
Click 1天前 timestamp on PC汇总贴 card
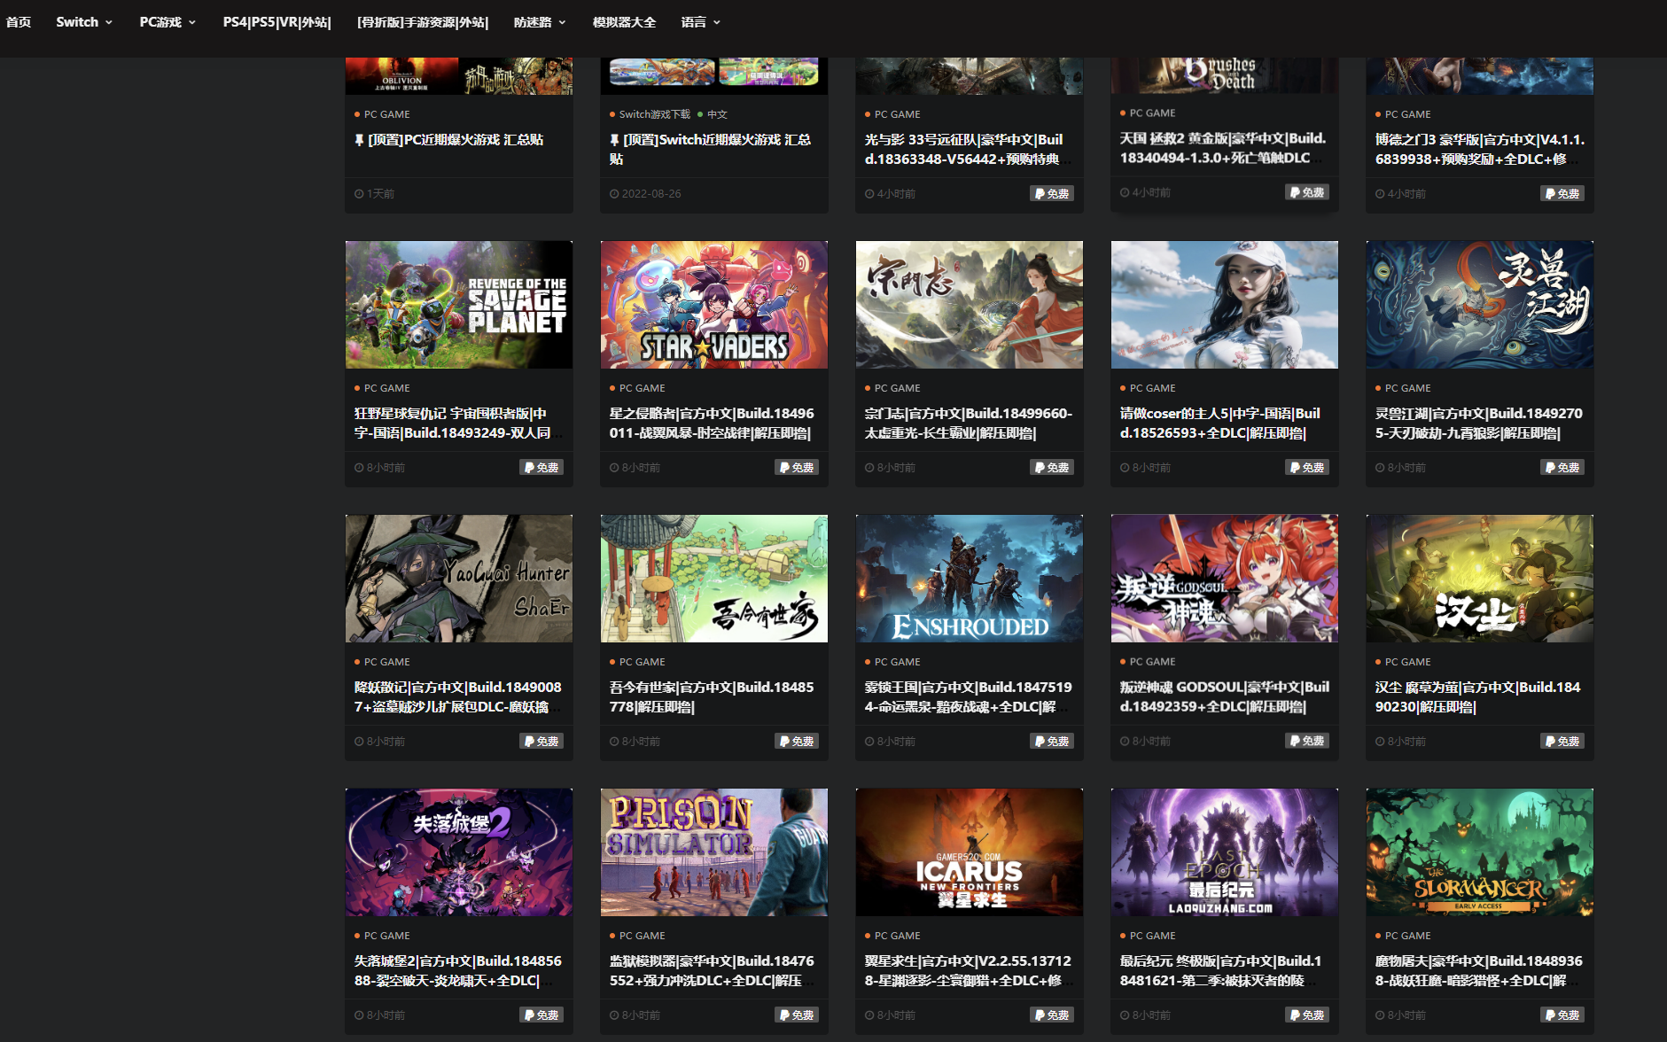click(x=375, y=193)
